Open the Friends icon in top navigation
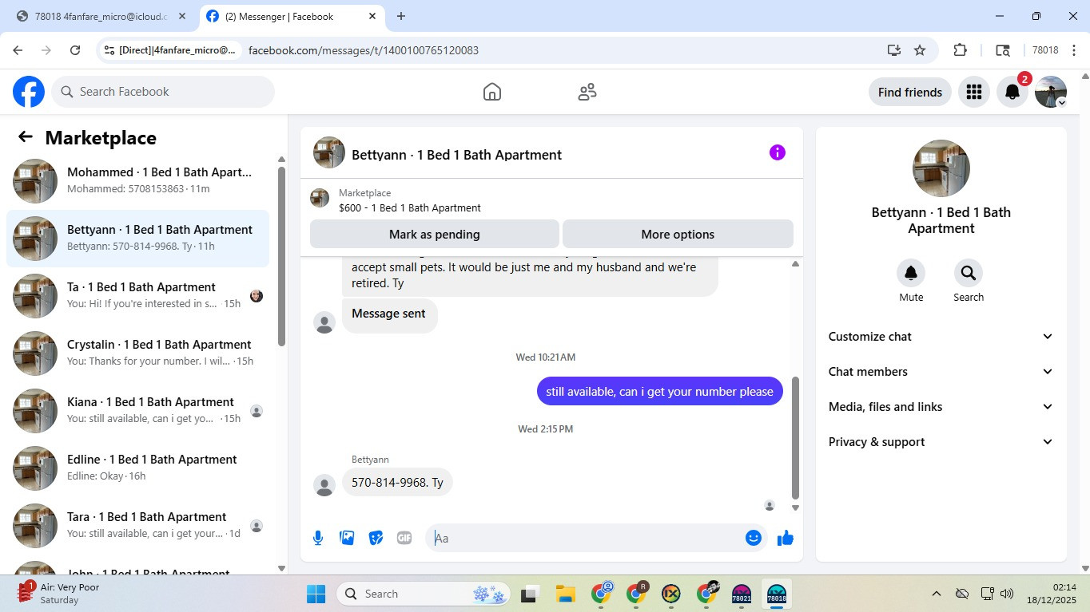This screenshot has width=1090, height=612. (x=587, y=92)
